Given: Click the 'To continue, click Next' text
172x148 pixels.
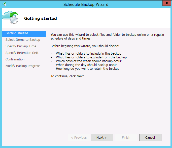Looking at the screenshot, I should (x=68, y=76).
